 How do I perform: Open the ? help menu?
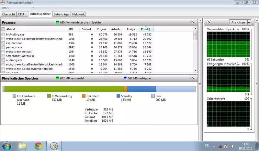[x=33, y=8]
